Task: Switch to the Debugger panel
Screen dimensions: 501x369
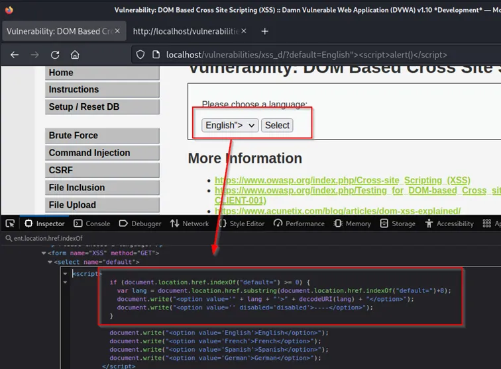Action: point(142,224)
